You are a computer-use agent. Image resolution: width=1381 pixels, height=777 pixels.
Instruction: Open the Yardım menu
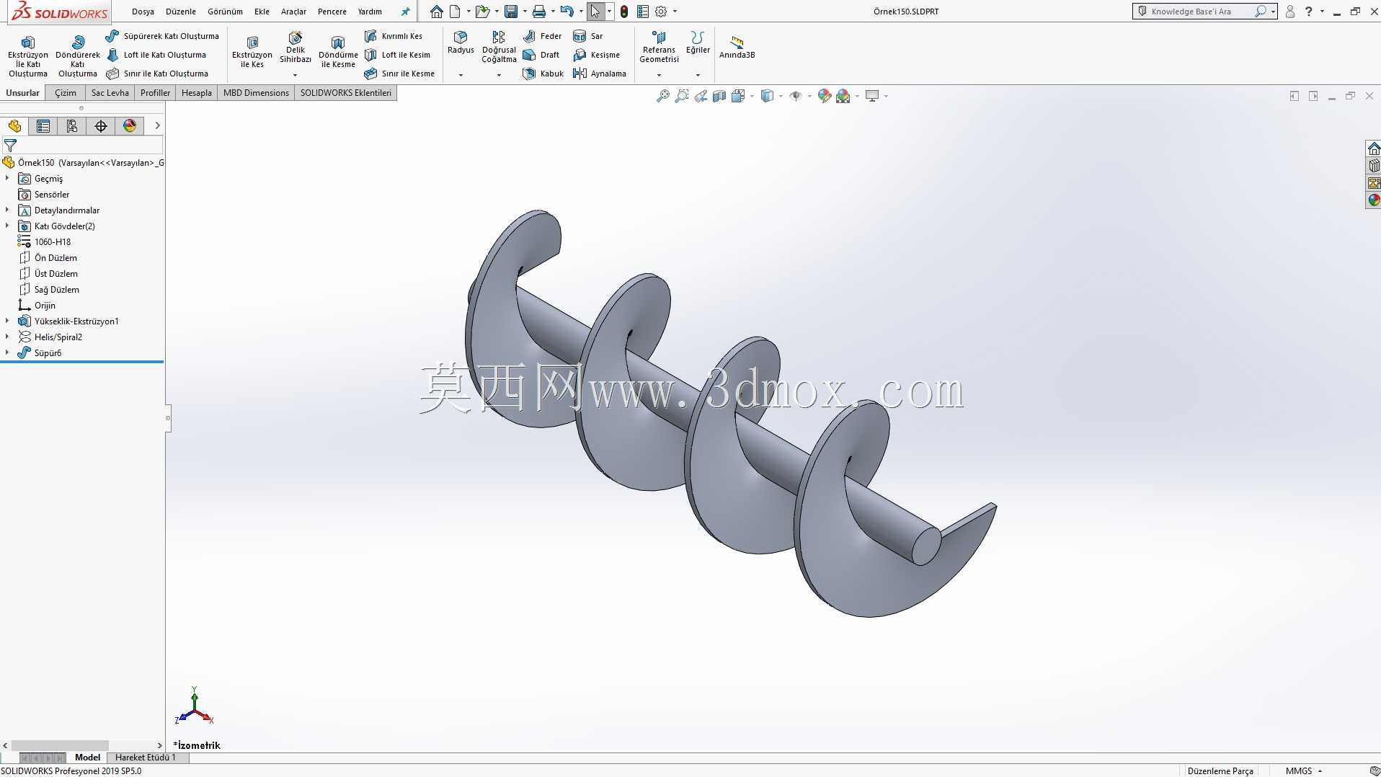[x=370, y=12]
